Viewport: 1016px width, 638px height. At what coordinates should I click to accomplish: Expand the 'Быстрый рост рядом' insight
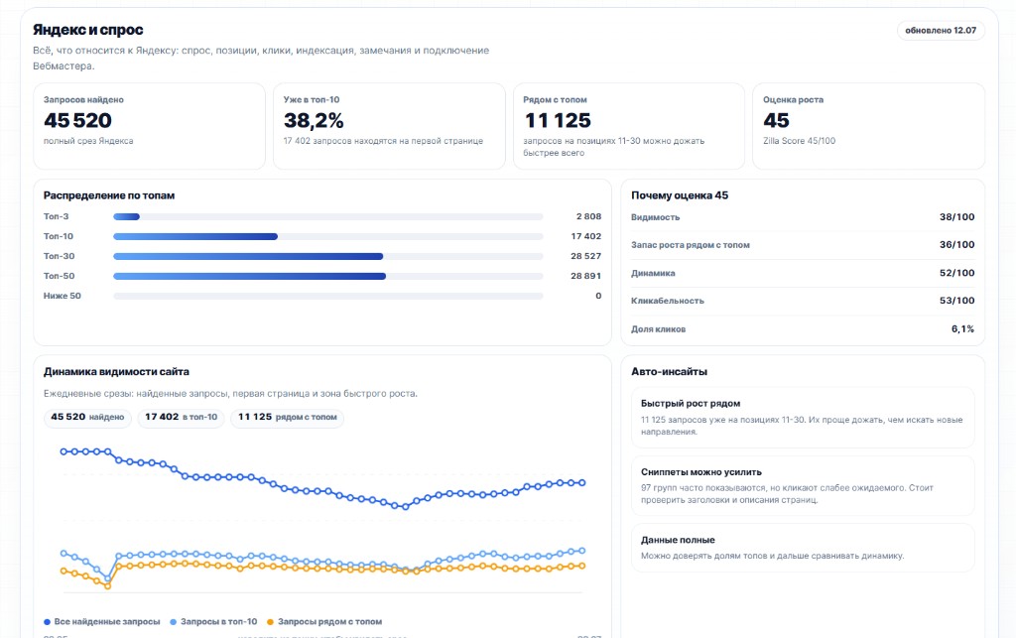(802, 418)
